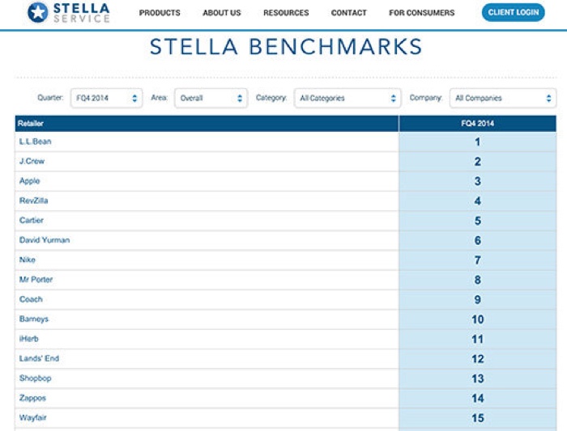Viewport: 567px width, 431px height.
Task: Click the J.Crew retailer link
Action: coord(32,161)
